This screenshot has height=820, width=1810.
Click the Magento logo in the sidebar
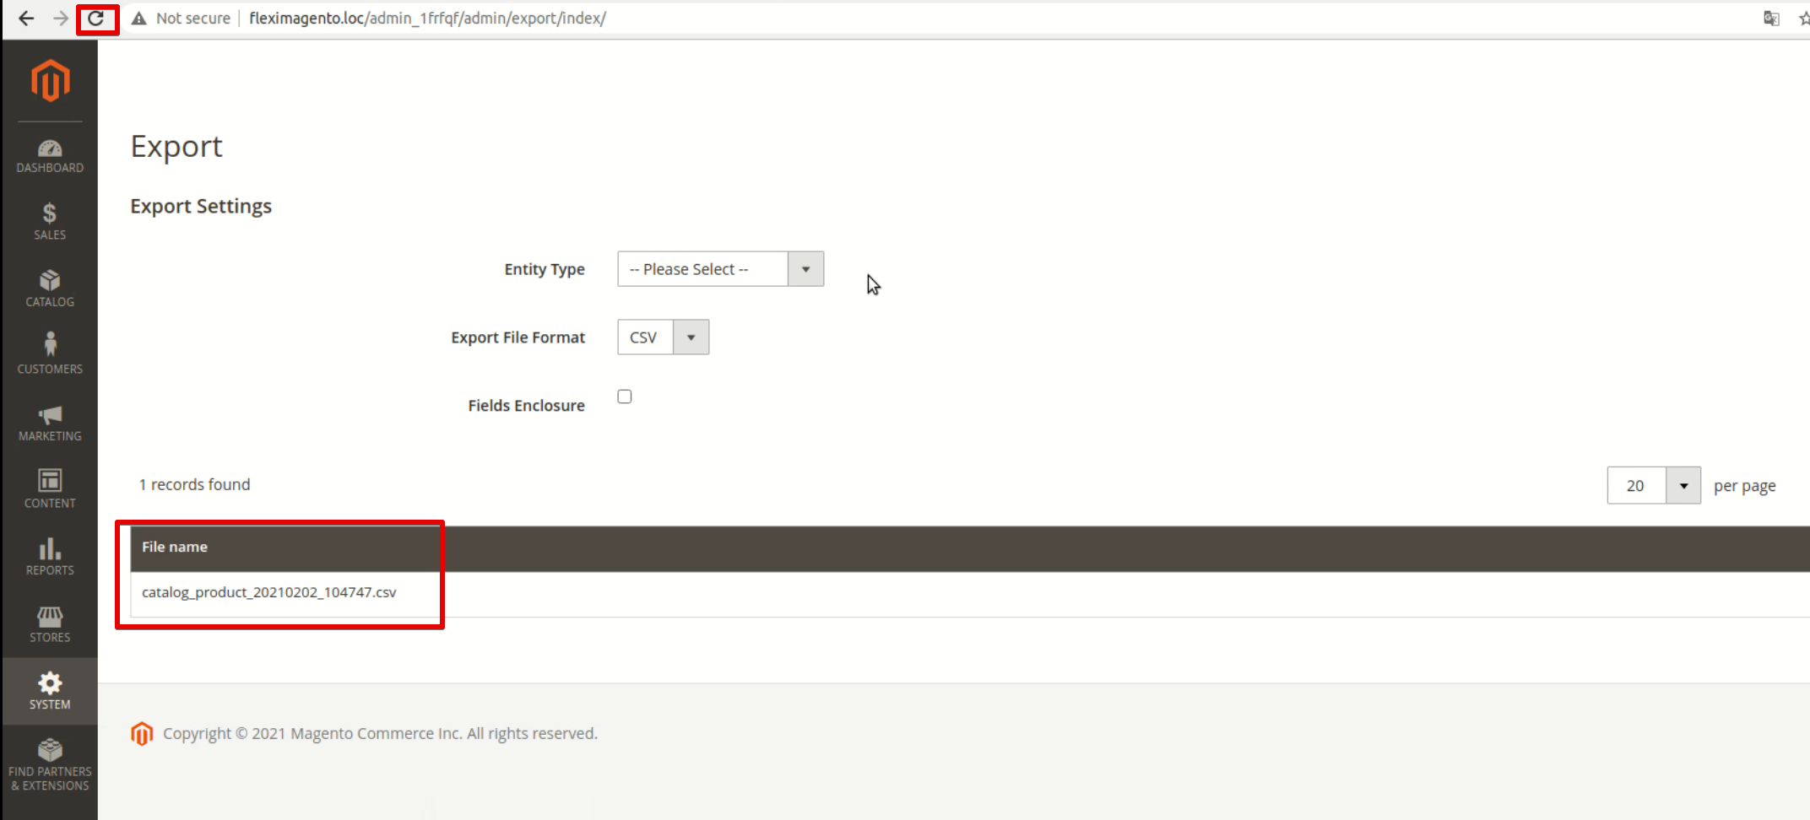50,80
